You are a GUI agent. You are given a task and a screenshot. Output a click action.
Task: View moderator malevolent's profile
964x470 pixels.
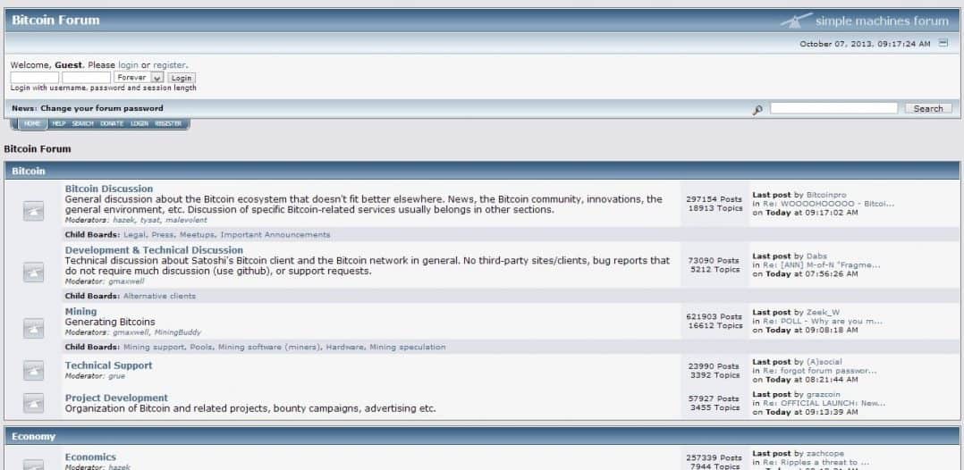[186, 220]
